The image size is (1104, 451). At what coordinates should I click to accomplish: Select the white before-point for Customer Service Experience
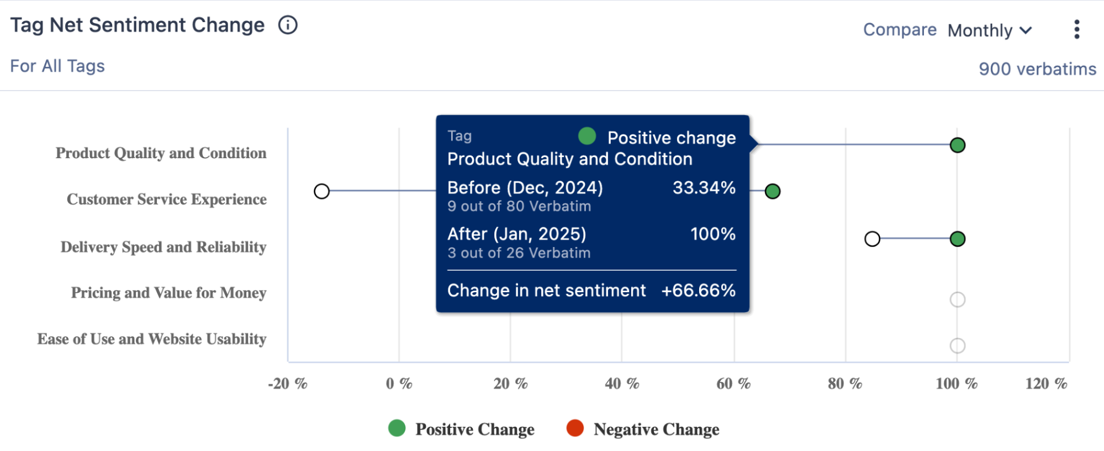pos(321,191)
